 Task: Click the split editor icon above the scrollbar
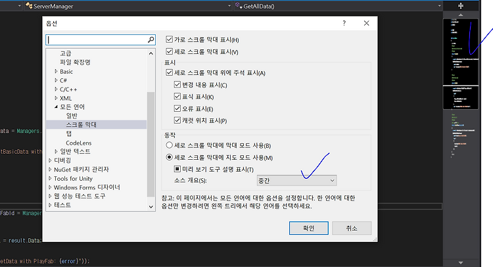[x=461, y=6]
